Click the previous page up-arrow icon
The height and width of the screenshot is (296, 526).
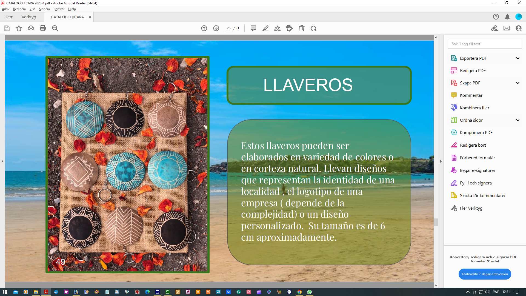(x=204, y=28)
